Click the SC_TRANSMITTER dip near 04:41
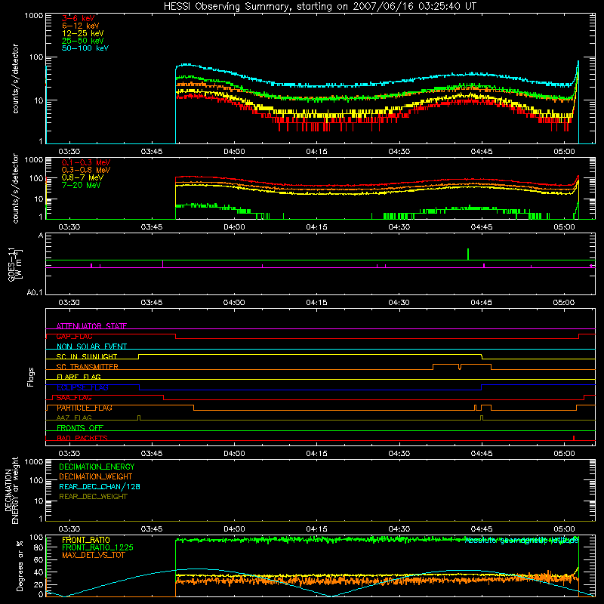The image size is (604, 604). pyautogui.click(x=460, y=367)
